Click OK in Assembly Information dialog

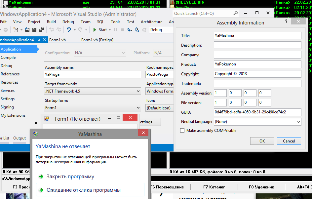coord(262,141)
